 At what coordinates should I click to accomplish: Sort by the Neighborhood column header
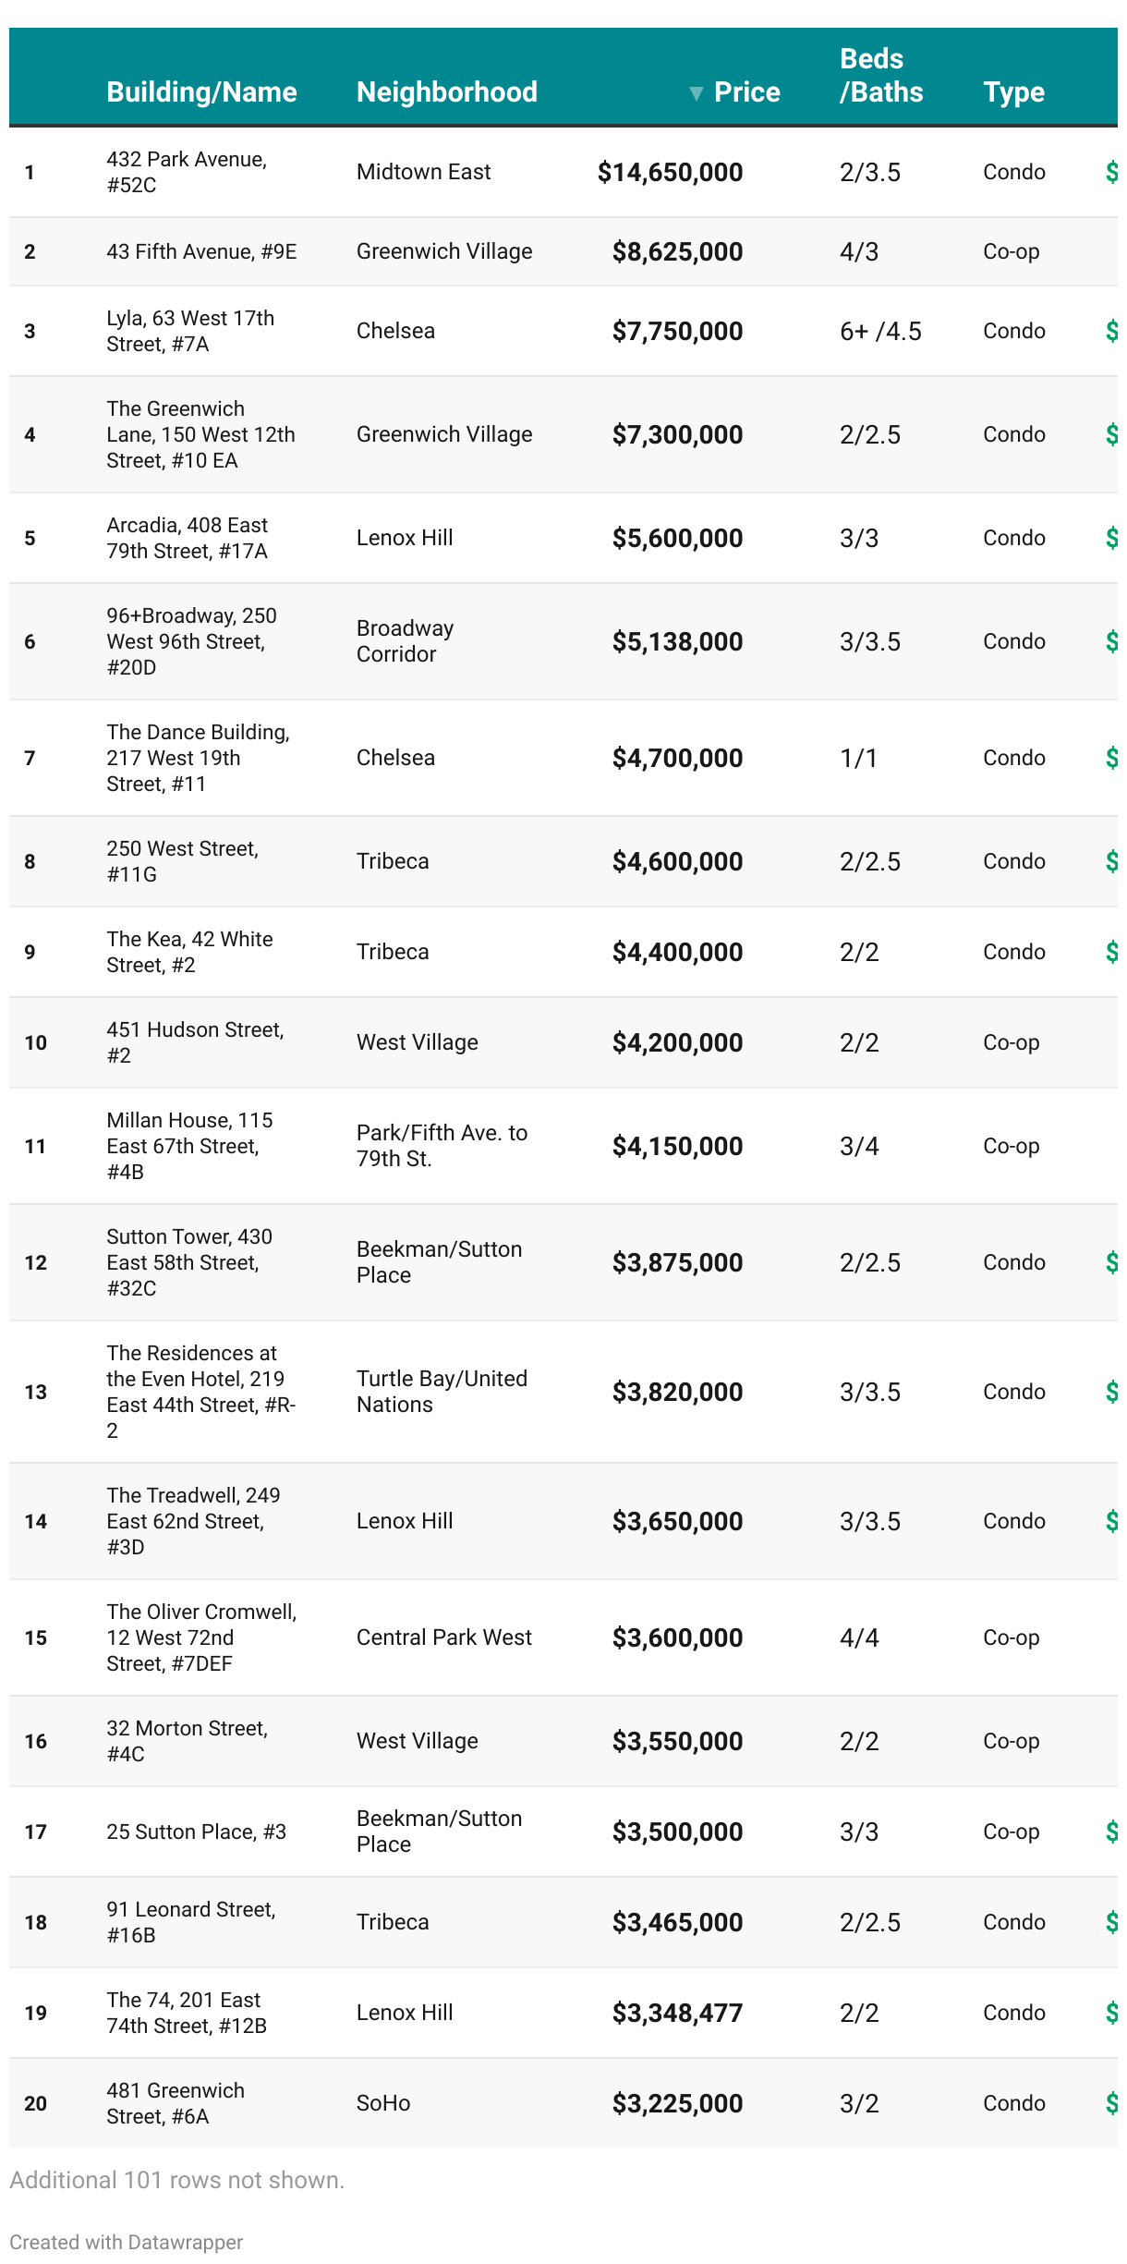pyautogui.click(x=447, y=92)
